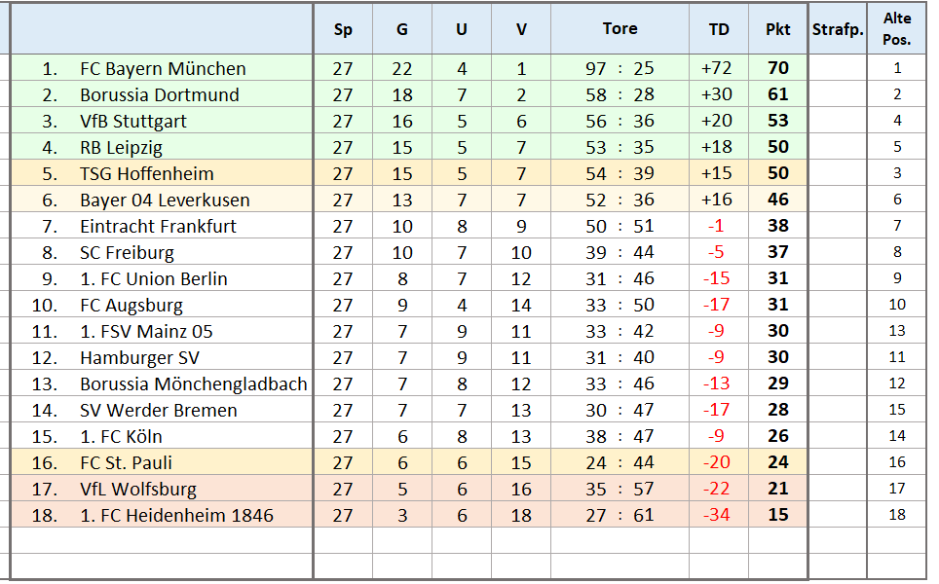Select the Eintracht Frankfurt team cell

(x=158, y=226)
